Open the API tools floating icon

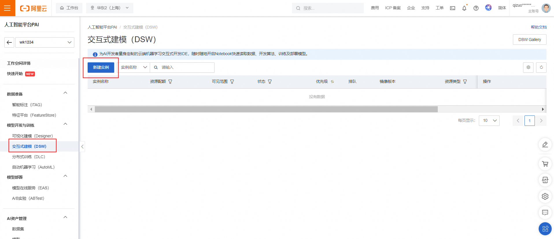[x=545, y=180]
